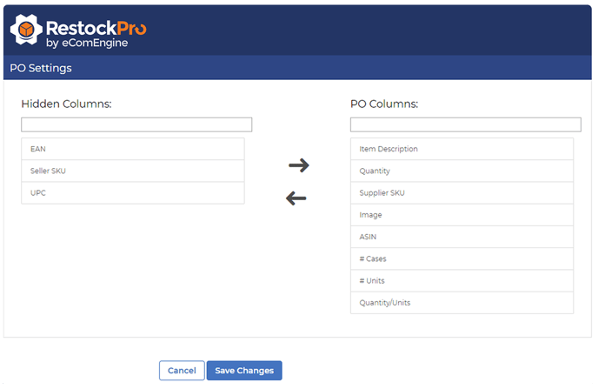Click the right arrow to move column
Image resolution: width=598 pixels, height=389 pixels.
pos(298,164)
